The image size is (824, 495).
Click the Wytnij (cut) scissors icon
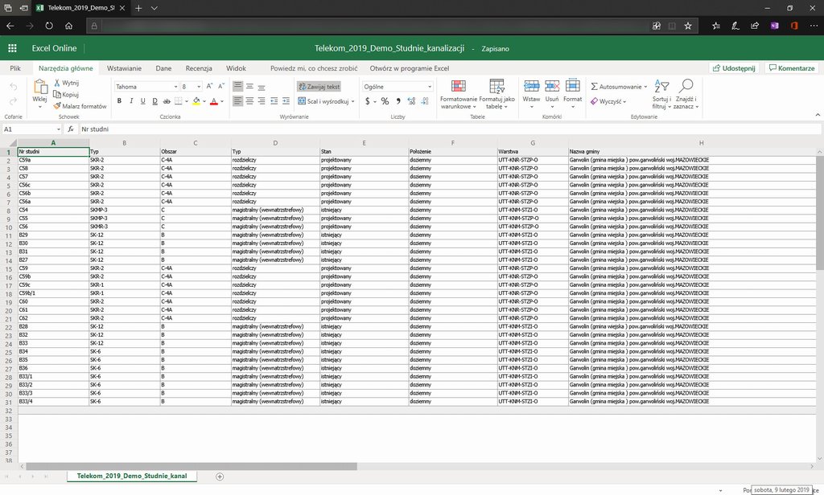[x=57, y=83]
